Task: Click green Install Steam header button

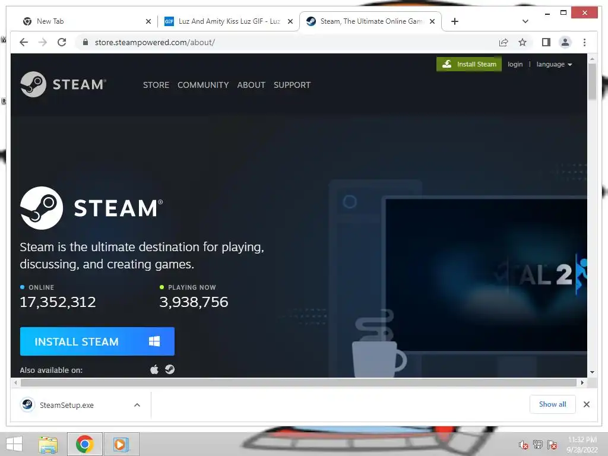Action: click(469, 64)
